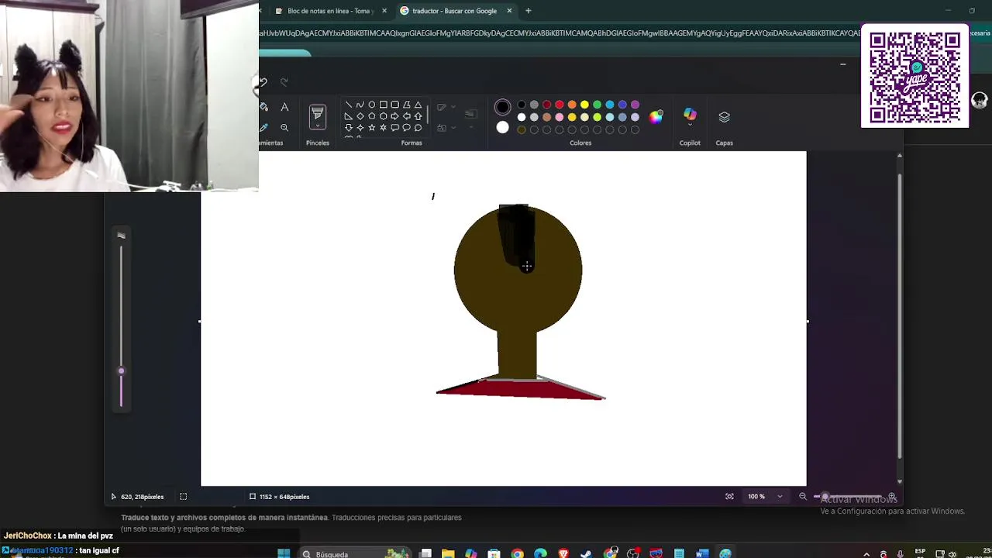This screenshot has width=992, height=558.
Task: Open the Edit colors wheel
Action: 656,116
